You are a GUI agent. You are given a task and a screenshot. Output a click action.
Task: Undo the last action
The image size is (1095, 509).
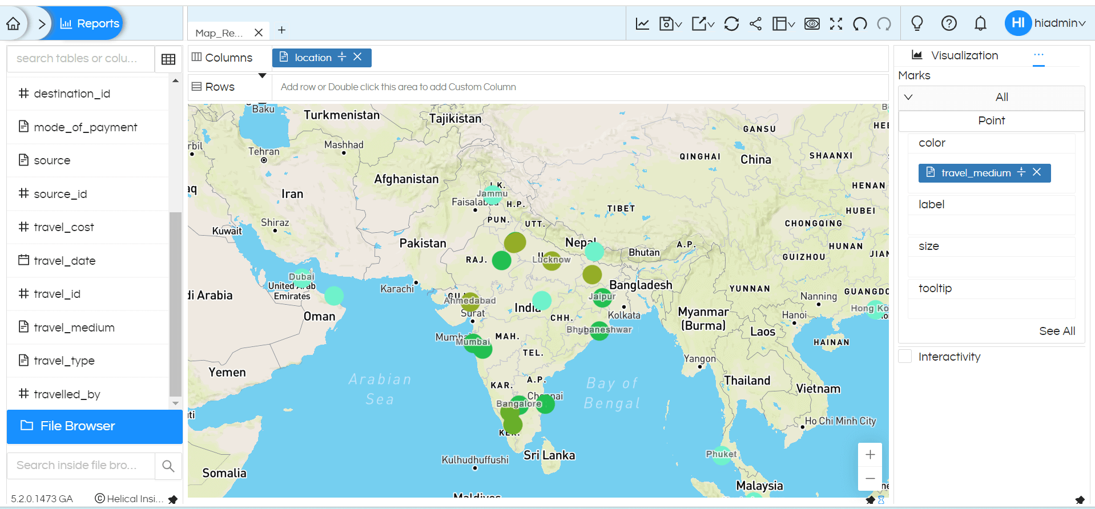coord(860,23)
